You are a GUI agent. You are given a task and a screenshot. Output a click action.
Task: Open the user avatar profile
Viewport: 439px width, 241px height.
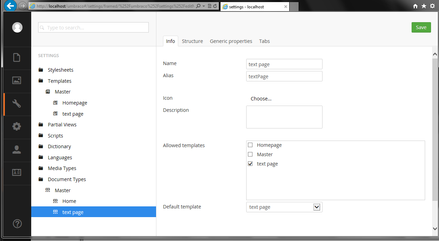tap(17, 28)
